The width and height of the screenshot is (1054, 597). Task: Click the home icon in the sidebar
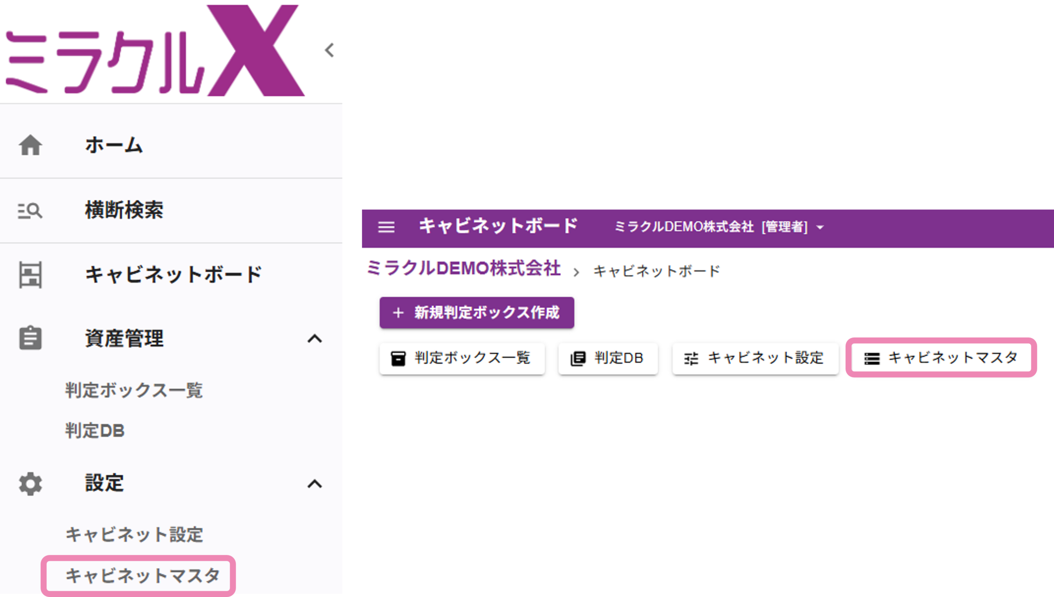(x=30, y=145)
